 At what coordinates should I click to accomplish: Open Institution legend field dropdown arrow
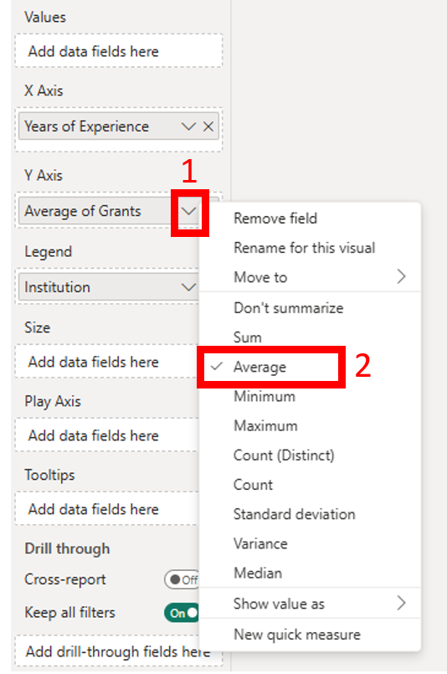[x=188, y=286]
